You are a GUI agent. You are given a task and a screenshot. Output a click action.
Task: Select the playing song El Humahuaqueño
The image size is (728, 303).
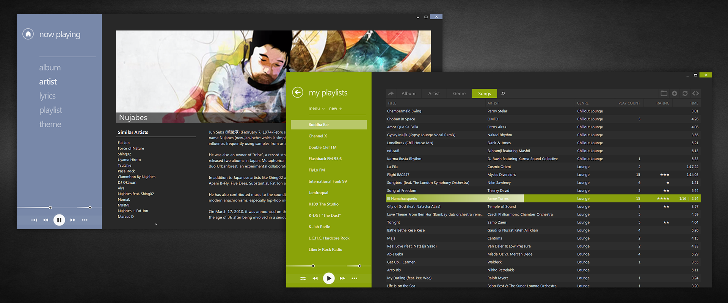543,198
